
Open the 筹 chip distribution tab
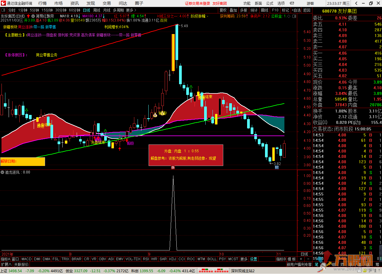point(377,264)
